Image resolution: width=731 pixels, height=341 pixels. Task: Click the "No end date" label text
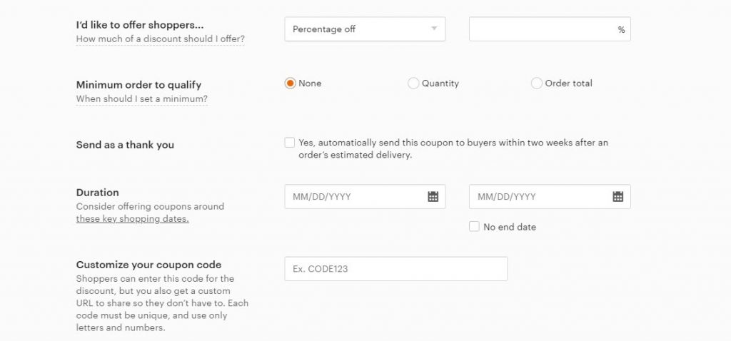[x=509, y=227]
